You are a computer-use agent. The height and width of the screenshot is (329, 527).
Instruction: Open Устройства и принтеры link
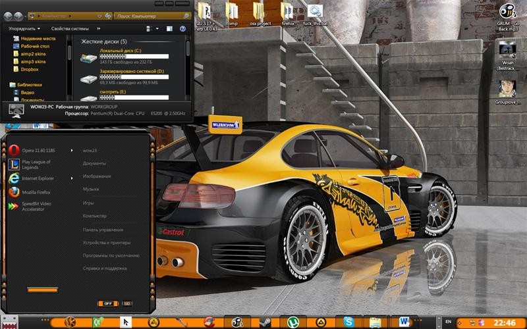tap(107, 242)
